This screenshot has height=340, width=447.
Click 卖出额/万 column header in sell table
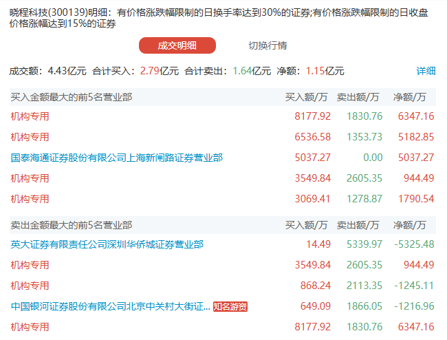click(x=358, y=225)
